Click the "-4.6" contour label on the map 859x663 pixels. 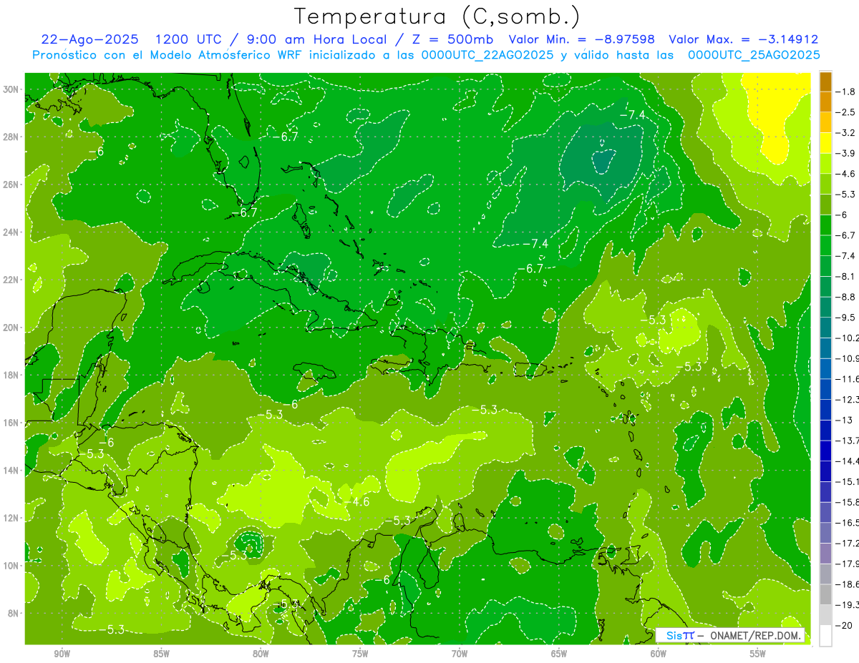click(357, 501)
